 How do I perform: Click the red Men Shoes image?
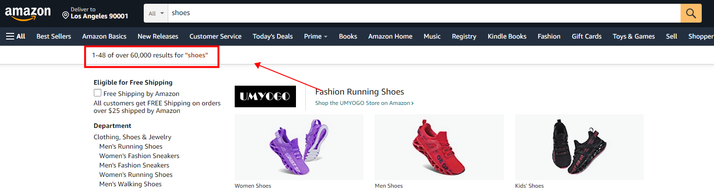click(439, 147)
